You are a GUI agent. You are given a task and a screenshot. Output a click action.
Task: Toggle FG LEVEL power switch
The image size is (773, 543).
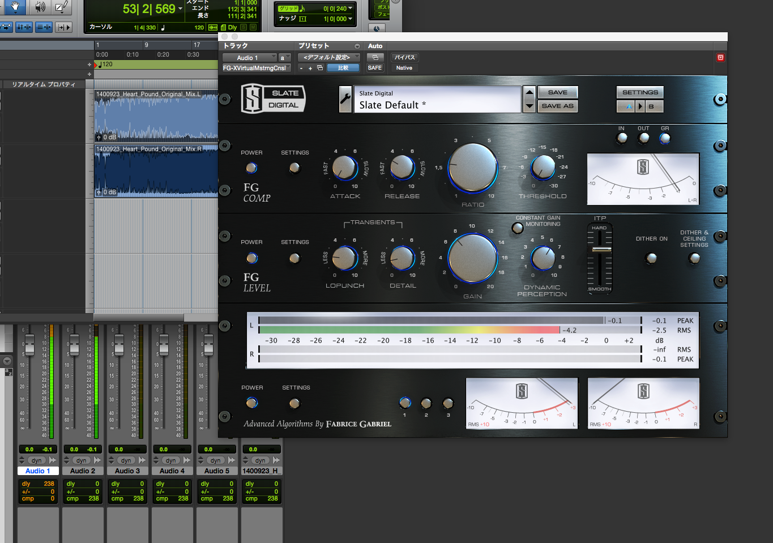pyautogui.click(x=251, y=258)
